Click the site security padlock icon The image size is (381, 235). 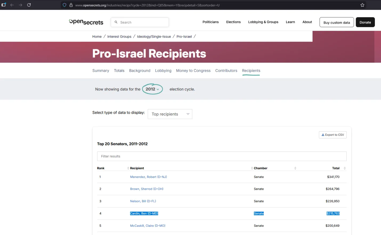[x=71, y=5]
